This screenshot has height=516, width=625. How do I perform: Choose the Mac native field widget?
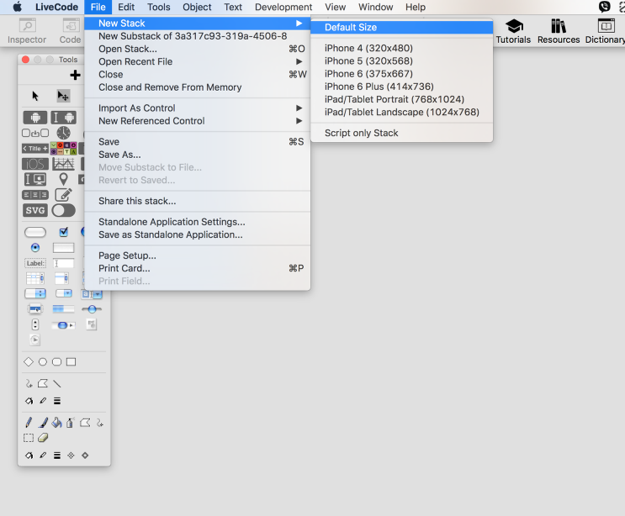coord(35,180)
